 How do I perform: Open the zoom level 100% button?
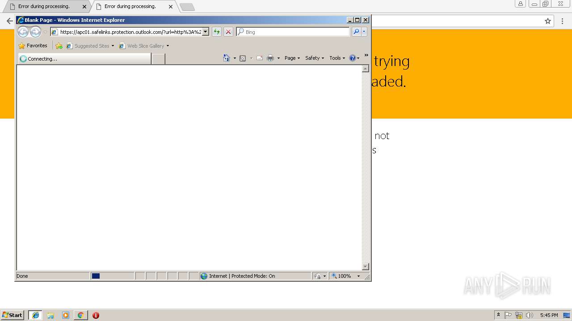click(x=341, y=276)
